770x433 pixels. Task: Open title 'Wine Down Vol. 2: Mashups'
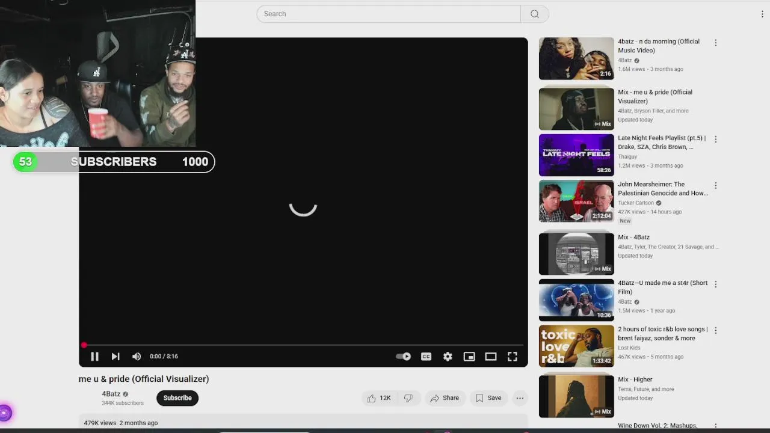click(658, 426)
